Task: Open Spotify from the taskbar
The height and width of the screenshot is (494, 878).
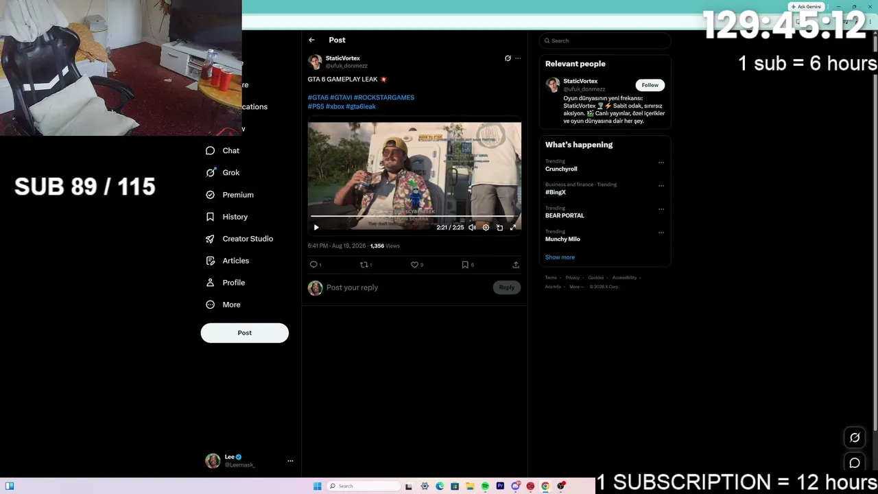Action: [x=485, y=486]
